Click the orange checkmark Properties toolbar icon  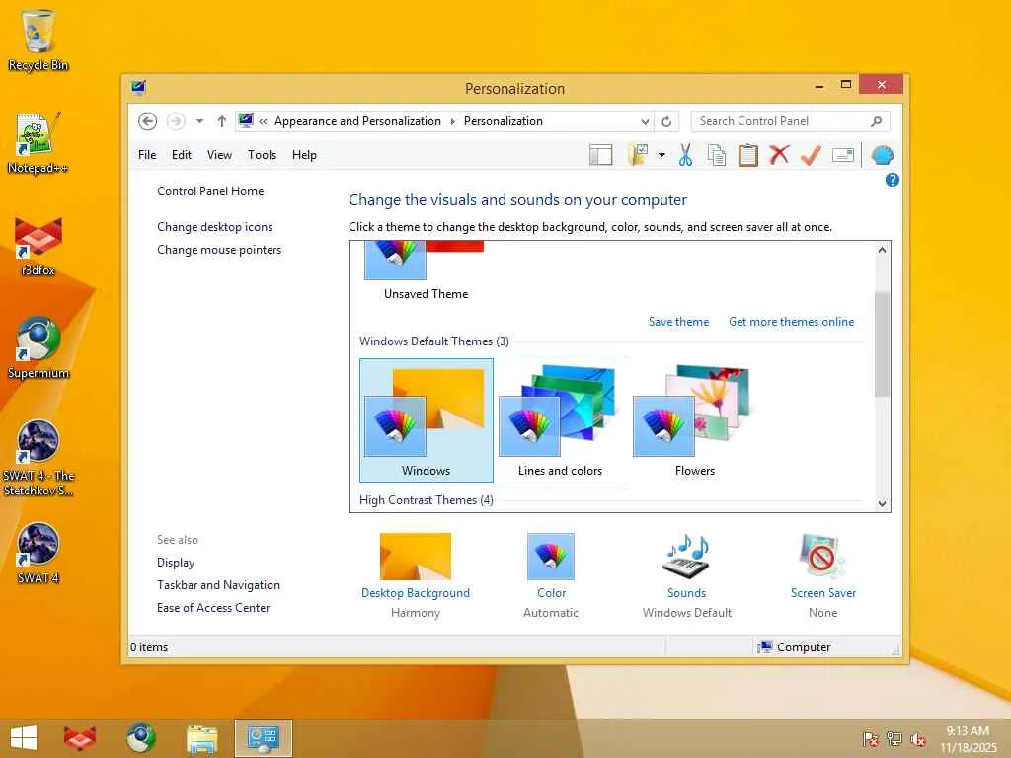pyautogui.click(x=812, y=155)
